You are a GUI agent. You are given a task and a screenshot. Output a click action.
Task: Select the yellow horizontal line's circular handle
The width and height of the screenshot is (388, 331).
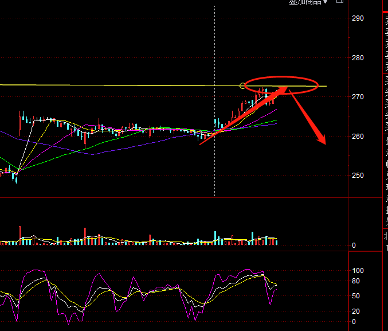point(242,86)
